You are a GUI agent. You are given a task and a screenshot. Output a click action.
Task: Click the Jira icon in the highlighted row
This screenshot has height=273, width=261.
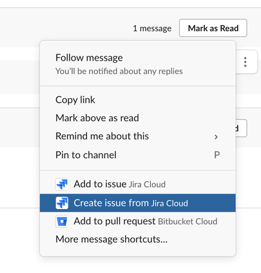62,203
